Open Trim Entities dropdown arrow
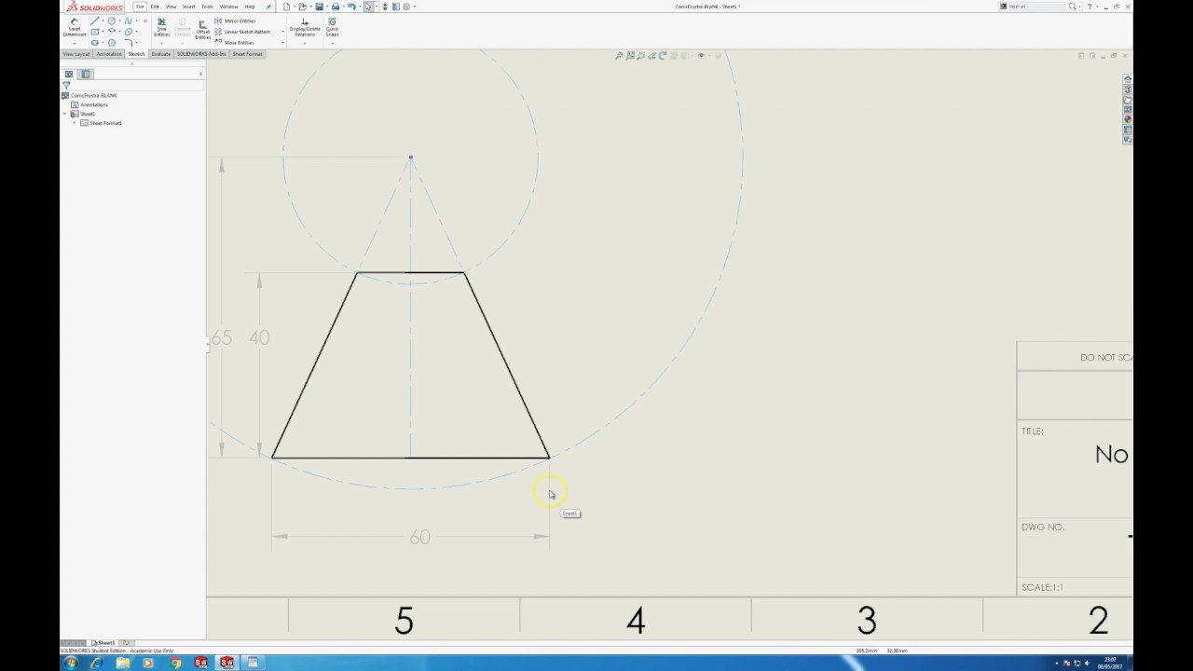Viewport: 1193px width, 671px height. [x=161, y=44]
